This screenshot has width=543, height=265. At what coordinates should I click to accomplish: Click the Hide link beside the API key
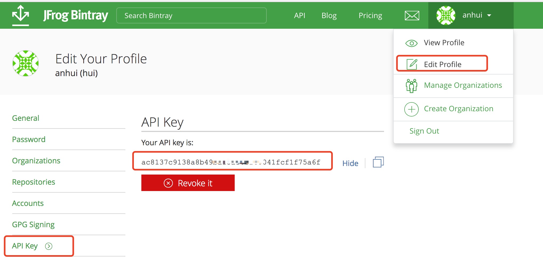coord(350,163)
